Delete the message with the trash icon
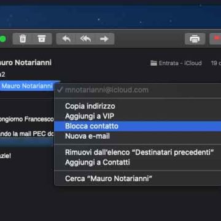 (x=23, y=39)
